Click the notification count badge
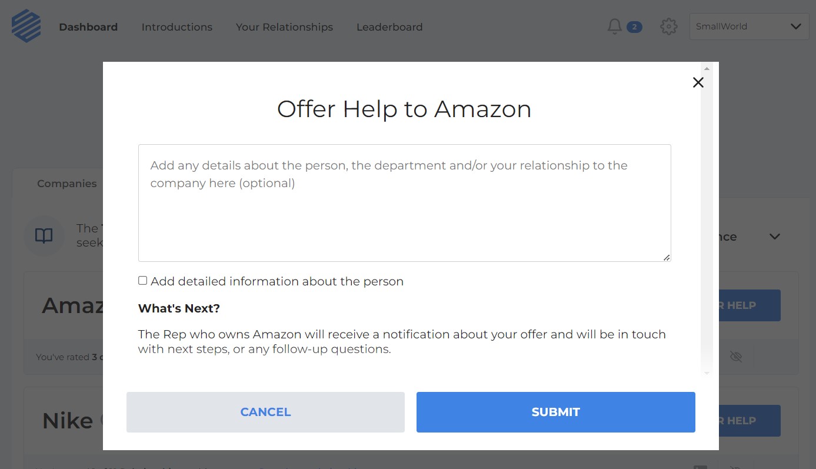Viewport: 816px width, 469px height. pyautogui.click(x=634, y=26)
